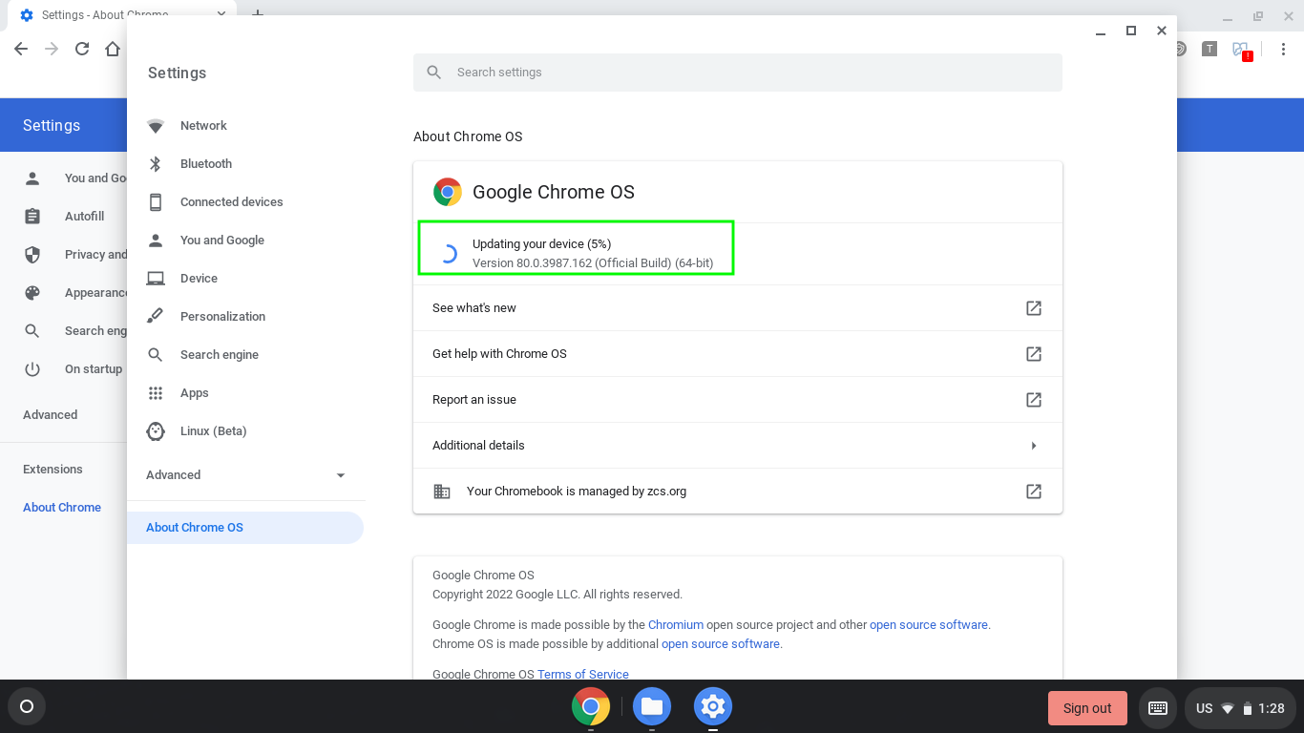Select the Apps grid icon in sidebar
1304x733 pixels.
[x=156, y=393]
